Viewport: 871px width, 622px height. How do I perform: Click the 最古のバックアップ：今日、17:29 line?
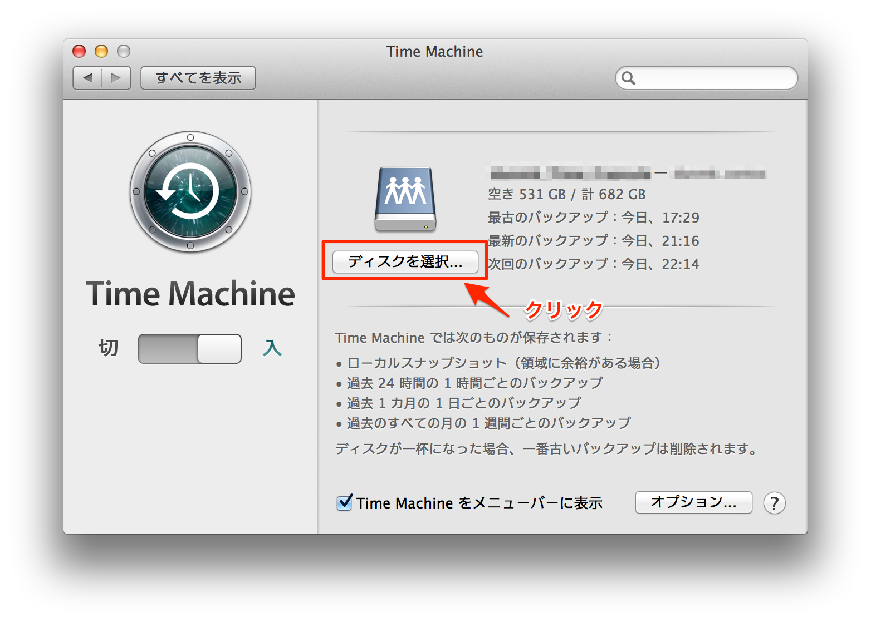pyautogui.click(x=594, y=218)
